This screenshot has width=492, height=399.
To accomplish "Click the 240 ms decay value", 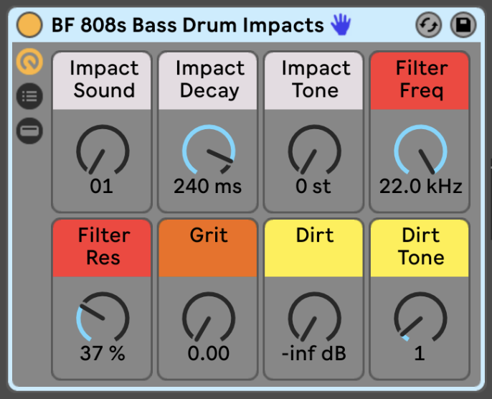I will [x=208, y=186].
